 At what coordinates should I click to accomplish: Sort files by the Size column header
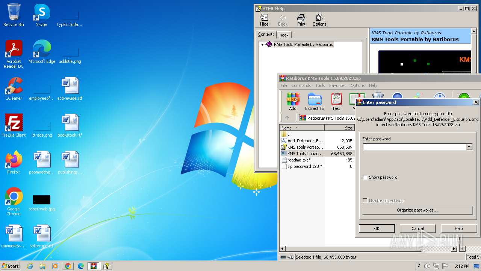[339, 128]
